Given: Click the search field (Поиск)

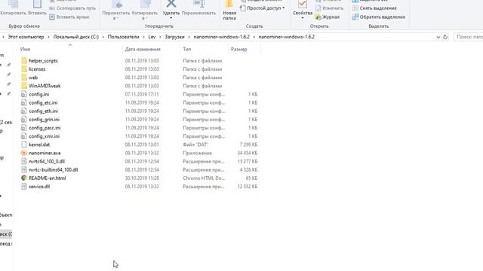Looking at the screenshot, I should (x=468, y=37).
